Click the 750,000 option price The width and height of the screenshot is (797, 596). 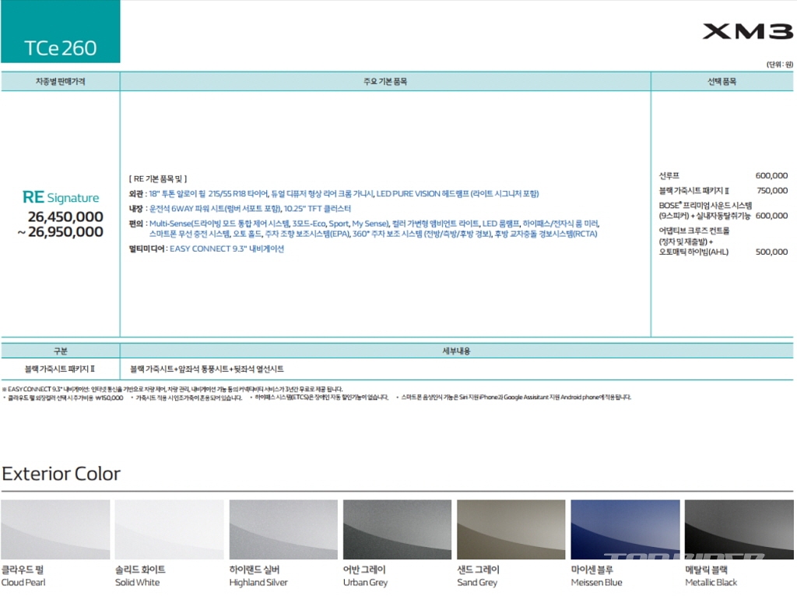(772, 190)
